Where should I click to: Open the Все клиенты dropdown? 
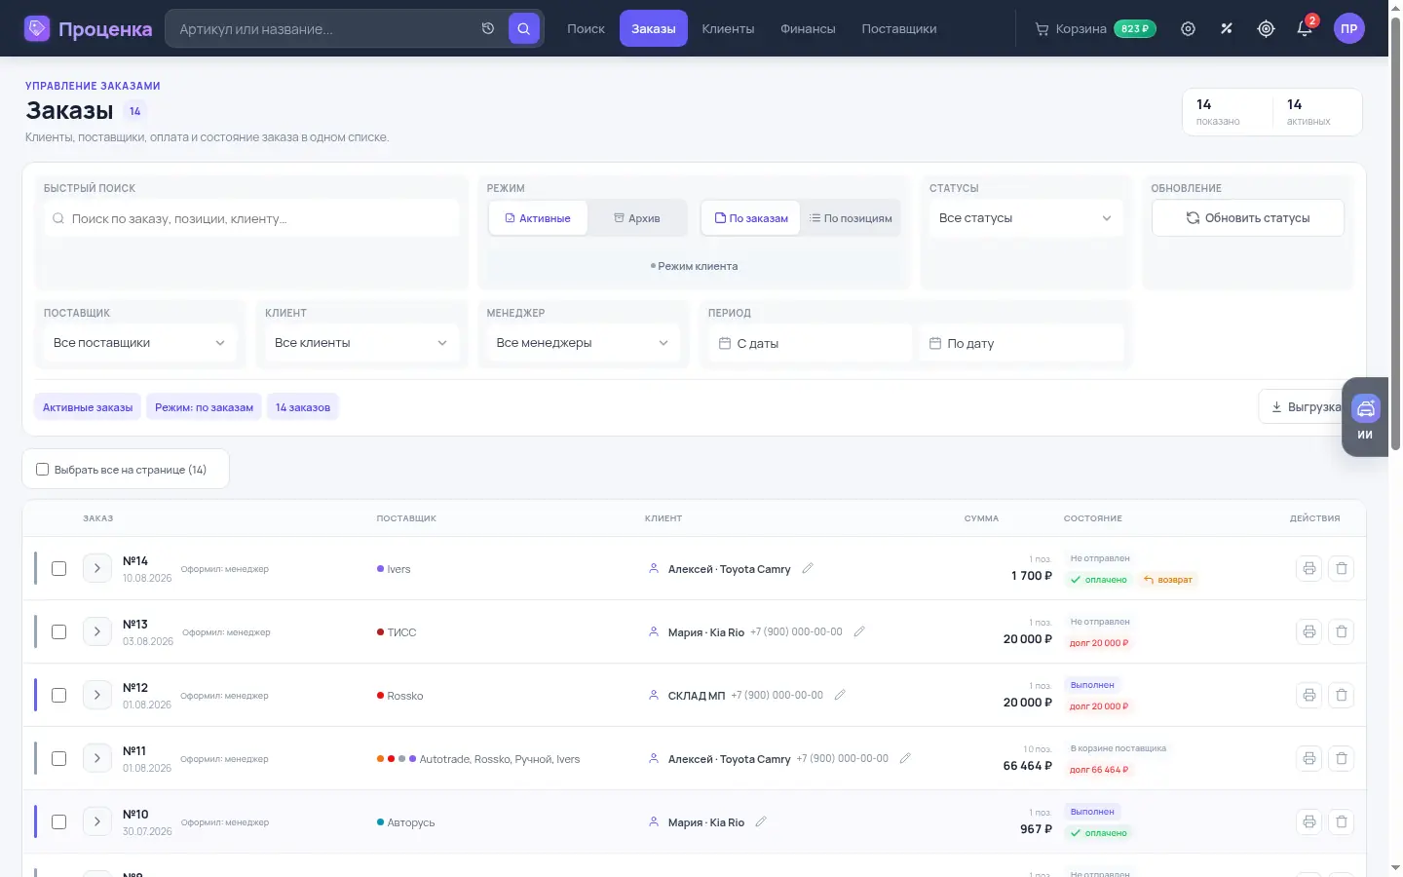[x=360, y=343]
